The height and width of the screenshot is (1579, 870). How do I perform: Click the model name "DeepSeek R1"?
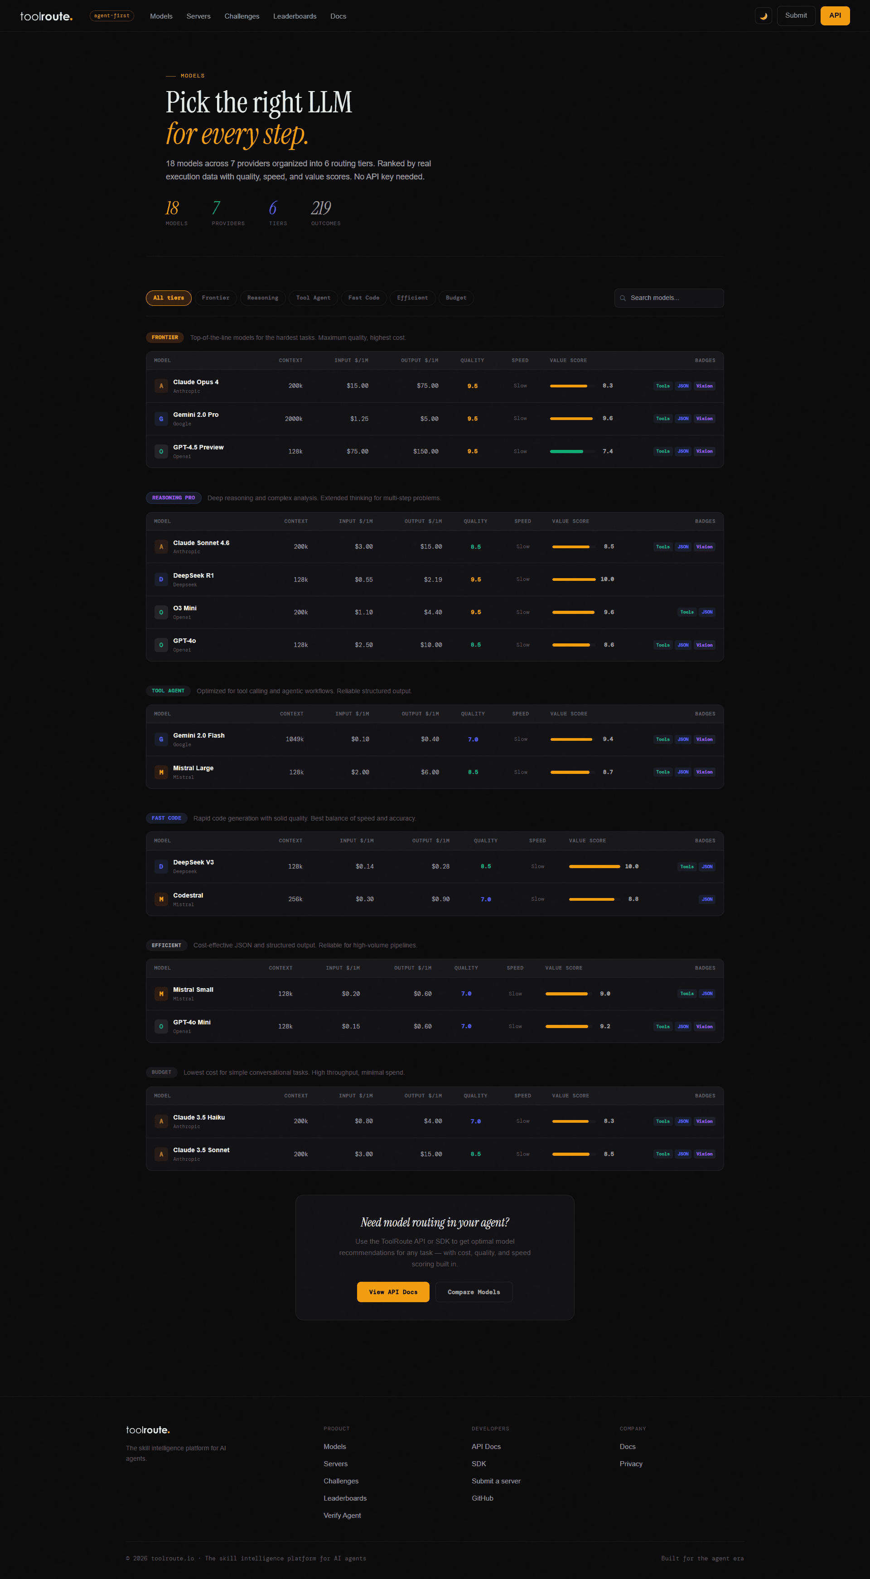pos(193,575)
